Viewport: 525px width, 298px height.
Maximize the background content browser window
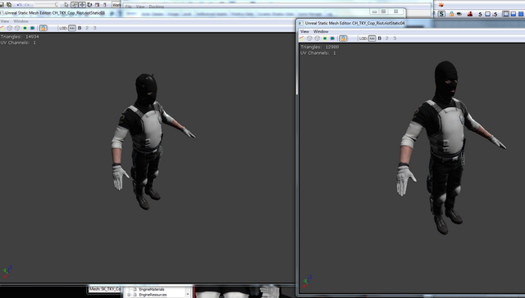pyautogui.click(x=384, y=11)
